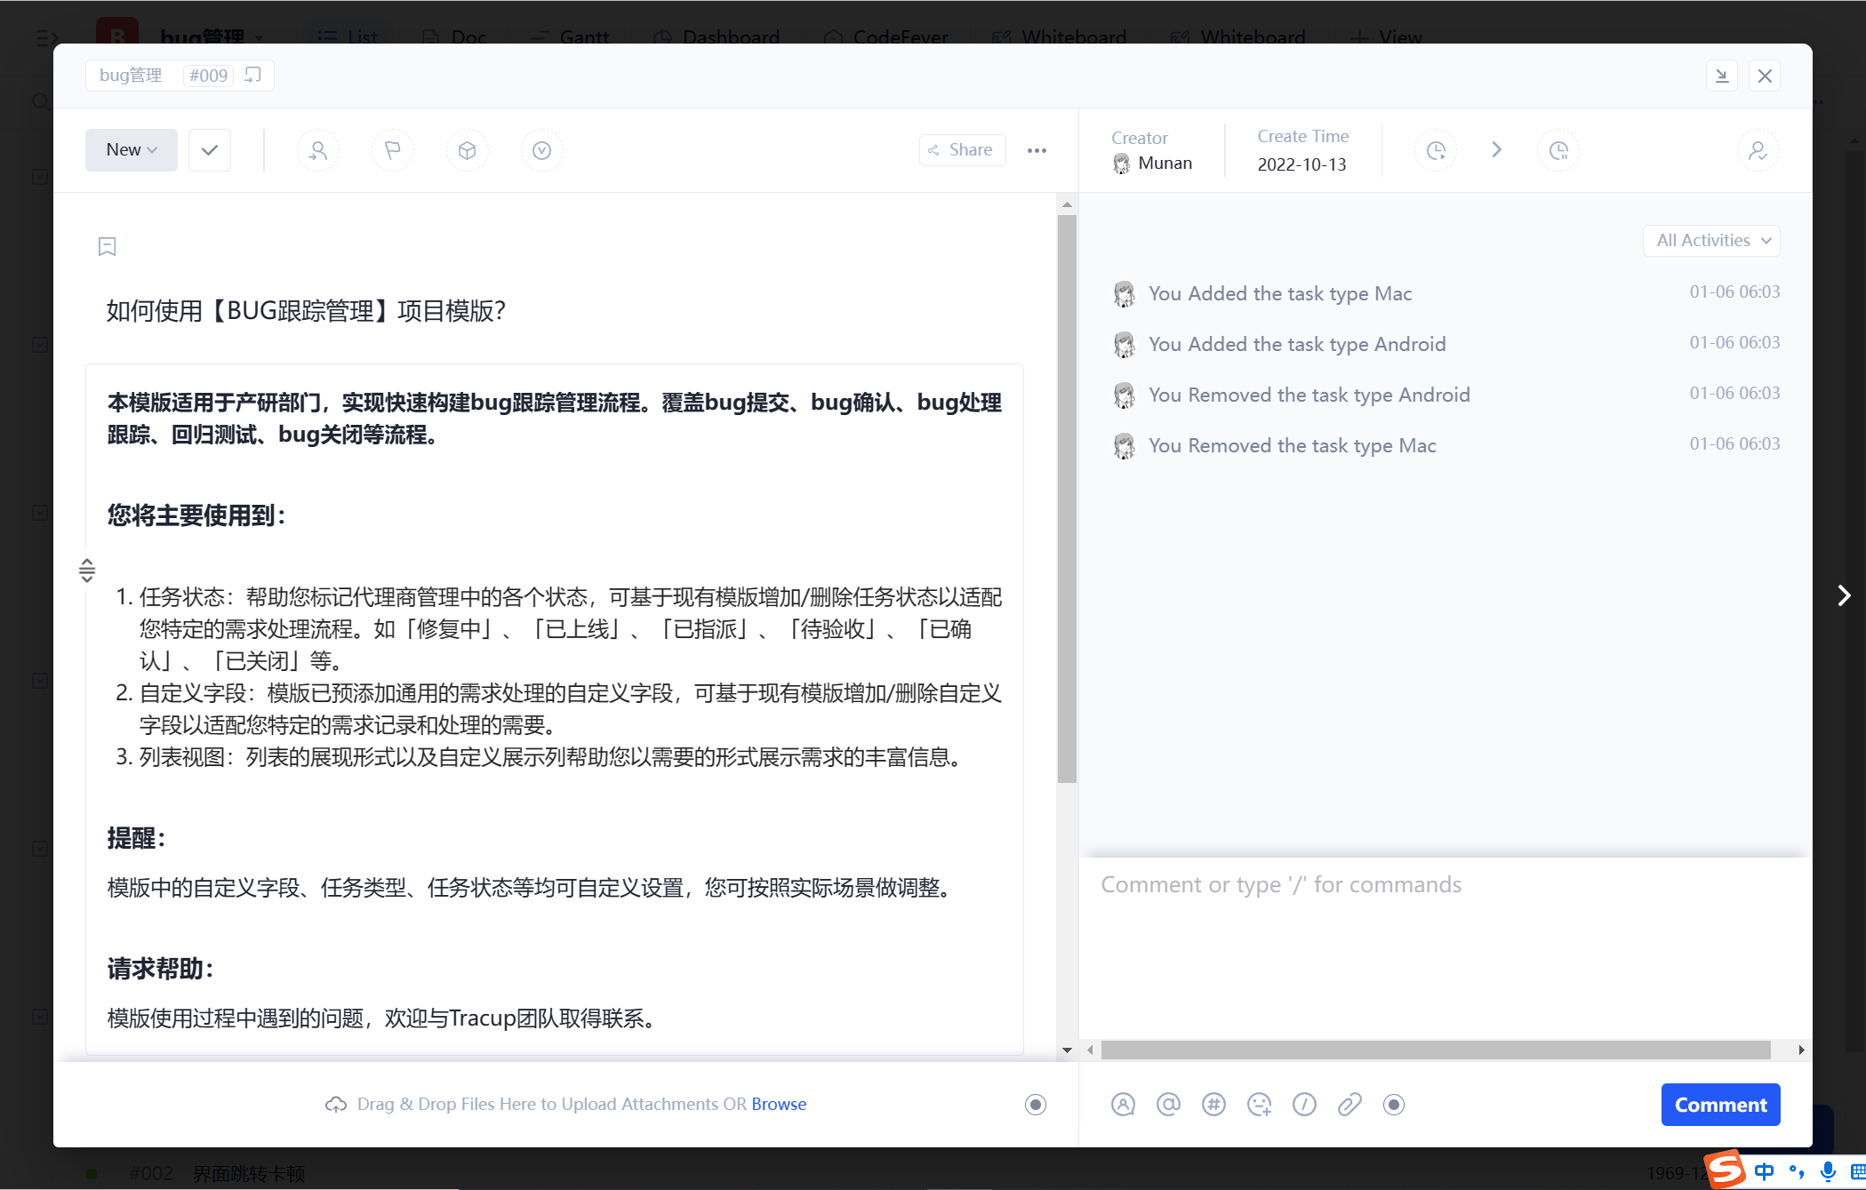The width and height of the screenshot is (1866, 1190).
Task: Click the priority flag icon
Action: (x=392, y=150)
